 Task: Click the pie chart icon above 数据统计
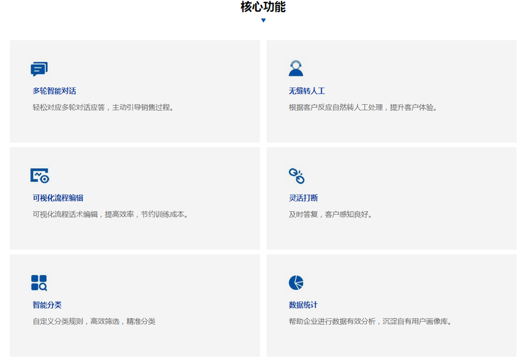[296, 282]
